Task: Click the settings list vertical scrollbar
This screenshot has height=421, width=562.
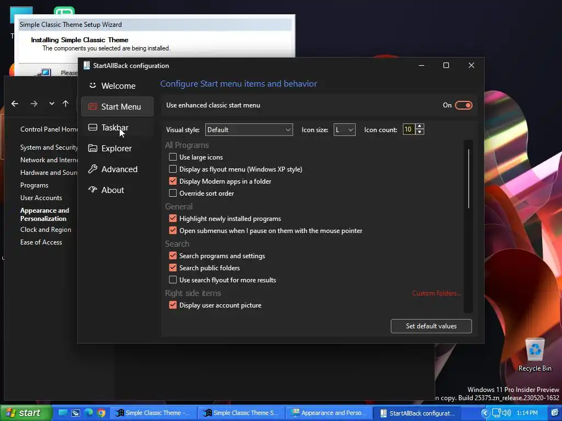Action: click(469, 179)
